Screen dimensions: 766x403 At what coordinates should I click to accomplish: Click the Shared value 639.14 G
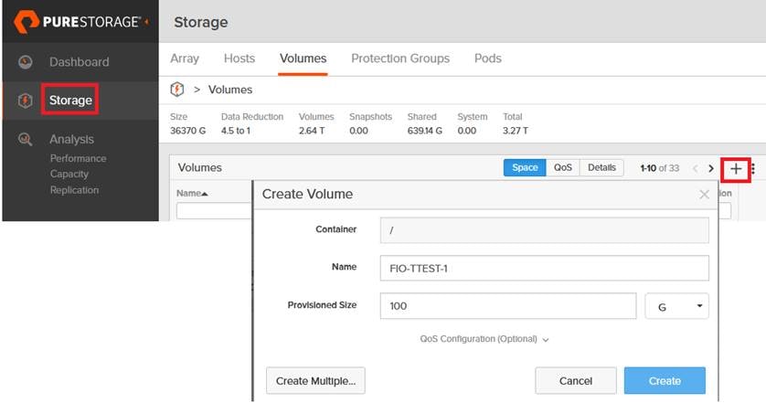[424, 131]
